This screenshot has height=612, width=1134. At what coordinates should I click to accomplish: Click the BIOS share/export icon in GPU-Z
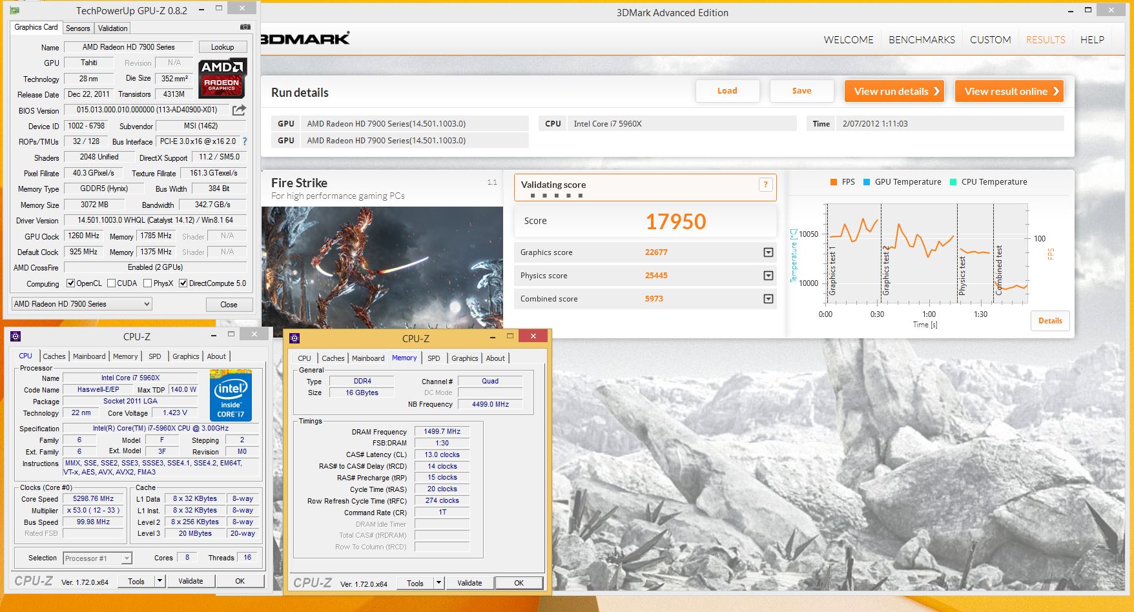tap(239, 110)
